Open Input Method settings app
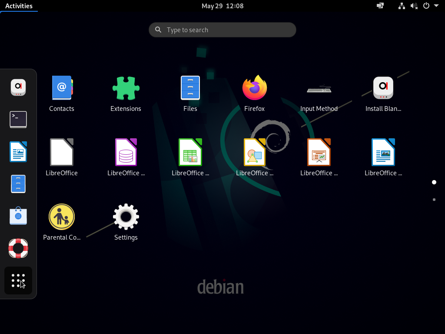The height and width of the screenshot is (334, 445). [x=319, y=94]
